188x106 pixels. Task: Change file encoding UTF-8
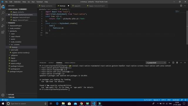point(163,100)
